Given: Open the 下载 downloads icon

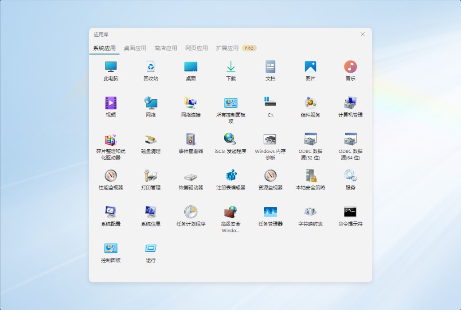Looking at the screenshot, I should click(x=231, y=67).
